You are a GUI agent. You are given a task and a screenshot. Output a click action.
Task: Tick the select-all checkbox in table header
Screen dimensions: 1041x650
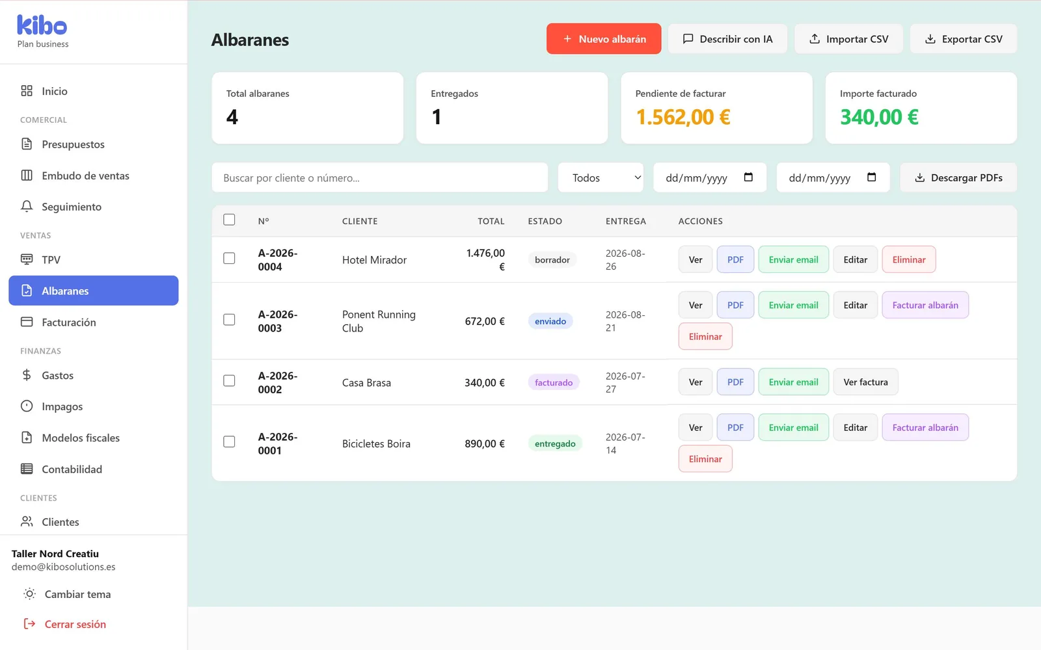(x=229, y=220)
